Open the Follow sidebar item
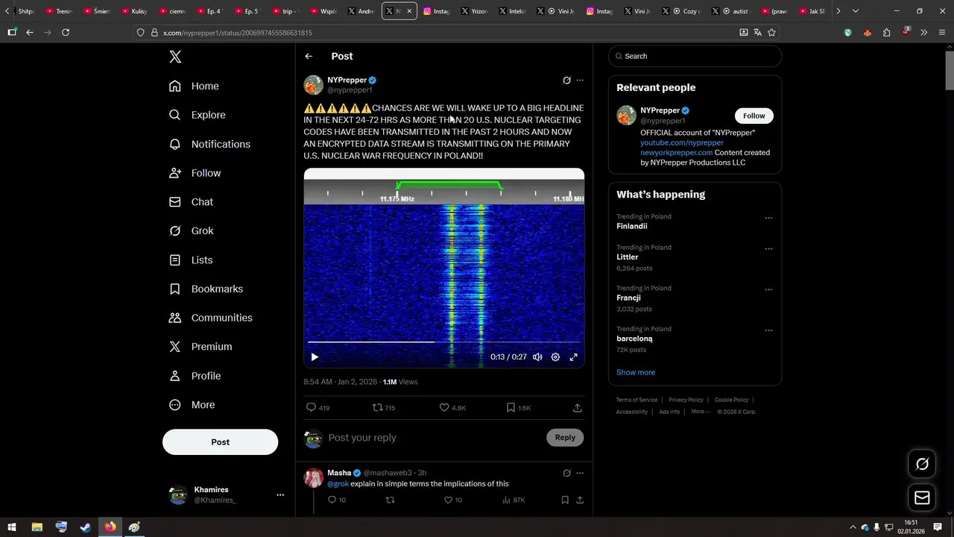Viewport: 954px width, 537px height. (x=195, y=173)
